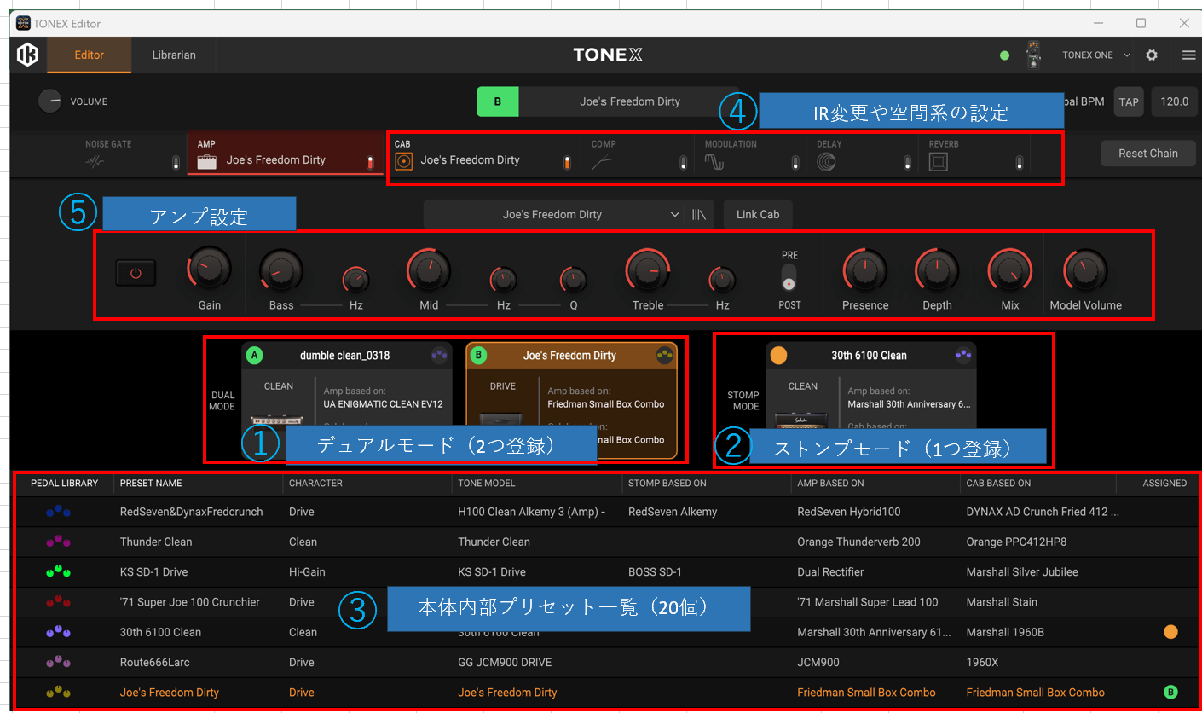
Task: Select the Thunder Clean preset name
Action: (156, 542)
